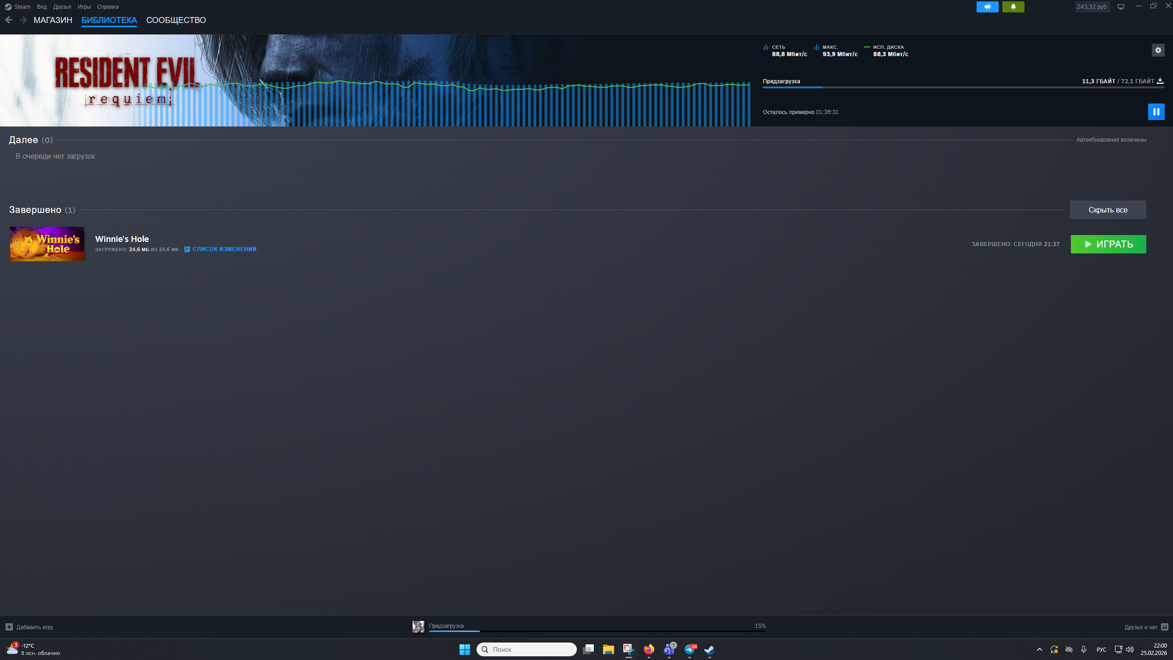Screen dimensions: 1173x660
Task: Open the Вид menu
Action: click(x=42, y=7)
